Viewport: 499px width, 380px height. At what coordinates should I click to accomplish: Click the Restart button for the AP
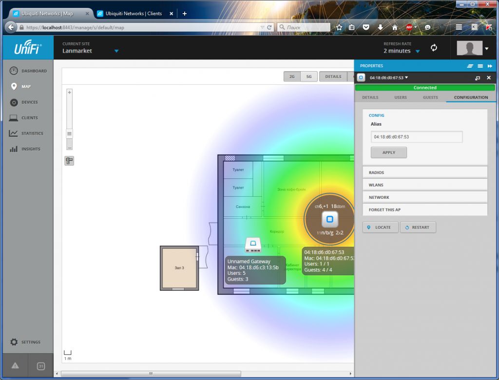[x=418, y=228]
